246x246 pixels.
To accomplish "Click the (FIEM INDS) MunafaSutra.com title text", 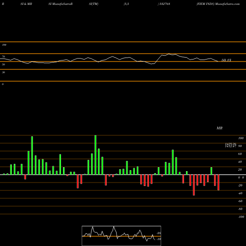I will 218,4.
